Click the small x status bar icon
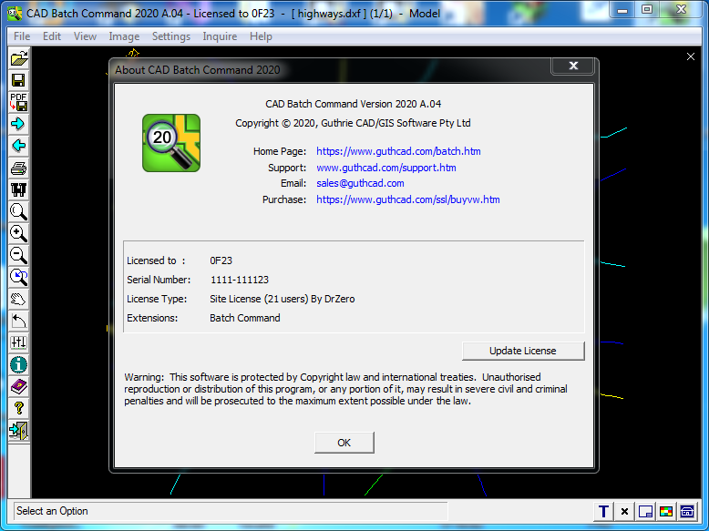The width and height of the screenshot is (709, 531). pyautogui.click(x=624, y=512)
